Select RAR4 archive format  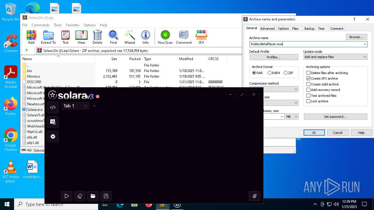coord(274,73)
